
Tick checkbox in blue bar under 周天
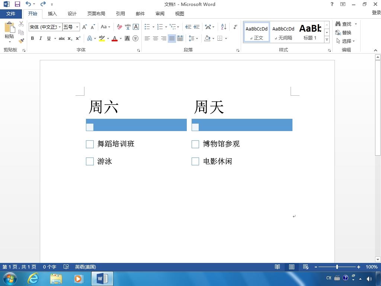(195, 127)
